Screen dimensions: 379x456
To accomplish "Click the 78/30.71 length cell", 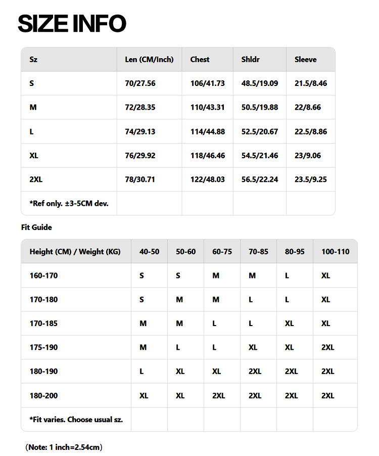I will (x=140, y=179).
